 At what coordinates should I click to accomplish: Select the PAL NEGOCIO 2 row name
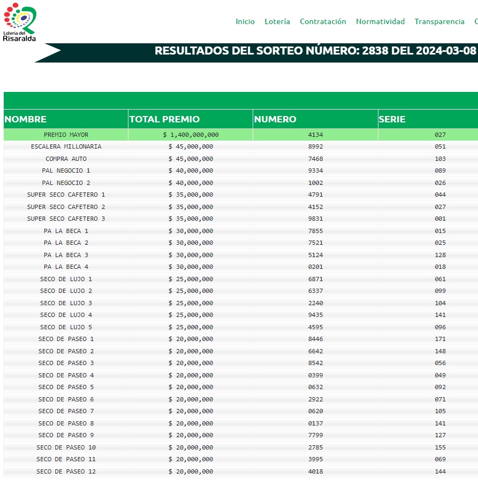[66, 183]
